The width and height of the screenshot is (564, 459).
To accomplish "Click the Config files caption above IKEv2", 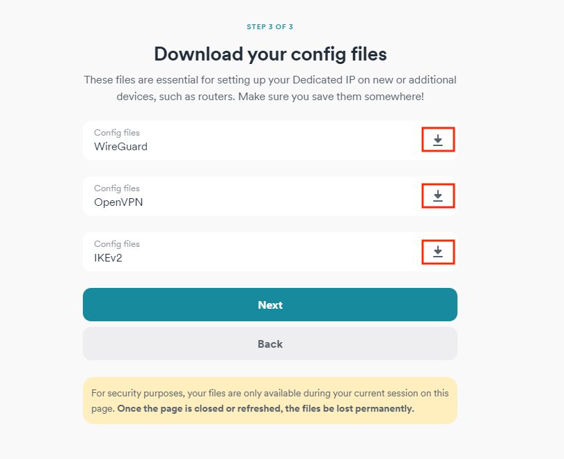I will pyautogui.click(x=117, y=244).
